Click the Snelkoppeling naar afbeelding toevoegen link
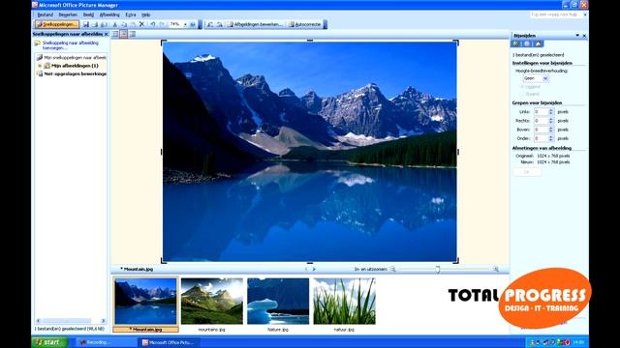620x348 pixels. [x=71, y=45]
